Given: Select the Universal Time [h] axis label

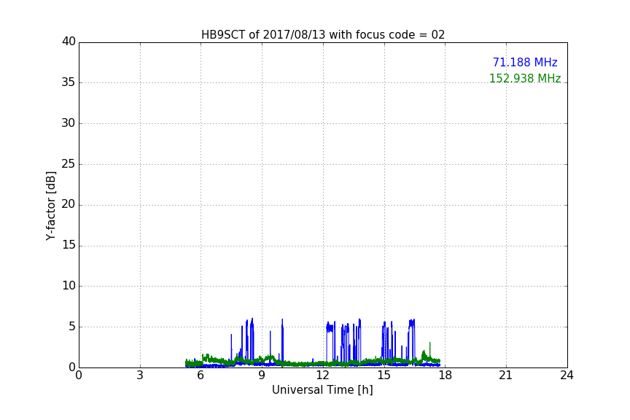Looking at the screenshot, I should 322,390.
